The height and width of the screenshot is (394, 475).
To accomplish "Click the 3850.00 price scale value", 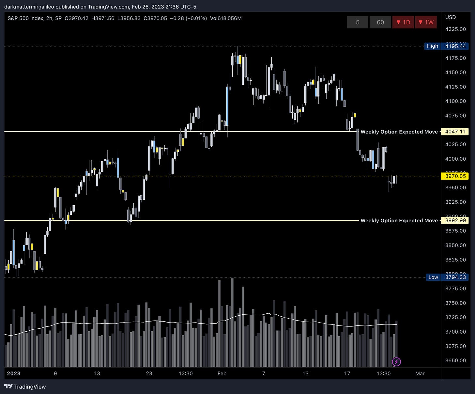I will pos(455,245).
